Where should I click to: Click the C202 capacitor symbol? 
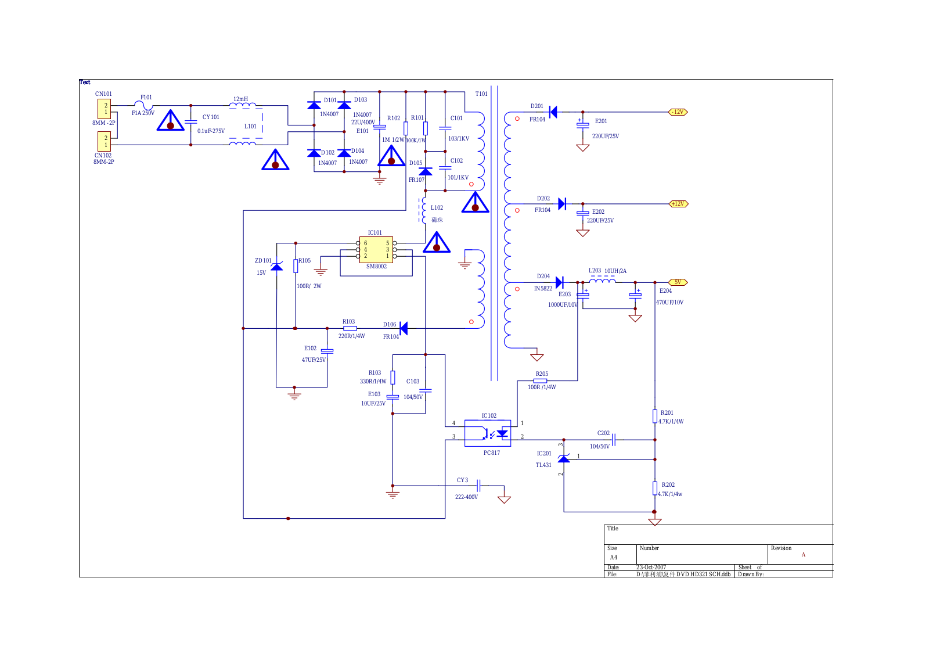point(614,440)
